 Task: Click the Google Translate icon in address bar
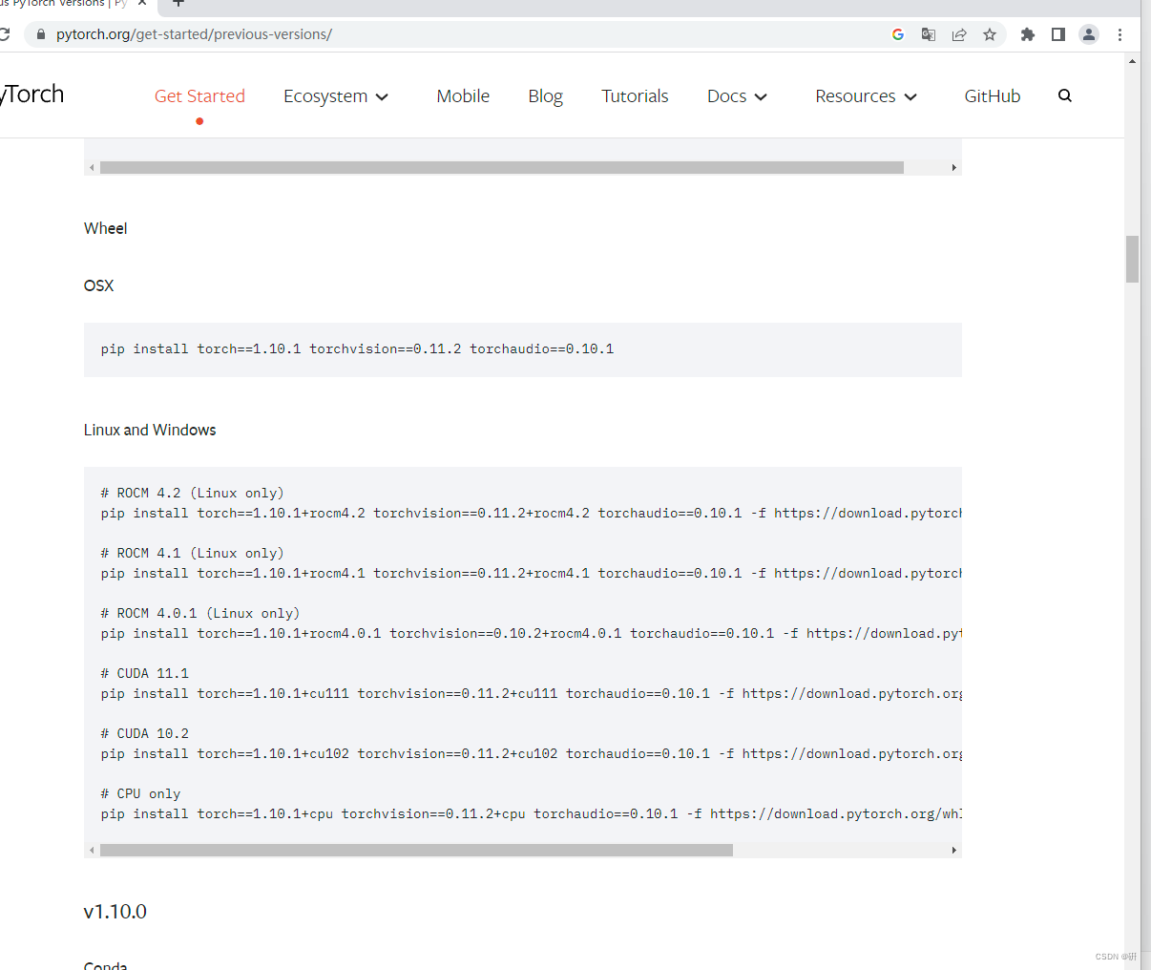click(928, 34)
